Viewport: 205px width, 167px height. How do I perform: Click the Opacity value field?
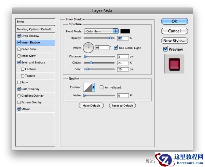click(123, 38)
